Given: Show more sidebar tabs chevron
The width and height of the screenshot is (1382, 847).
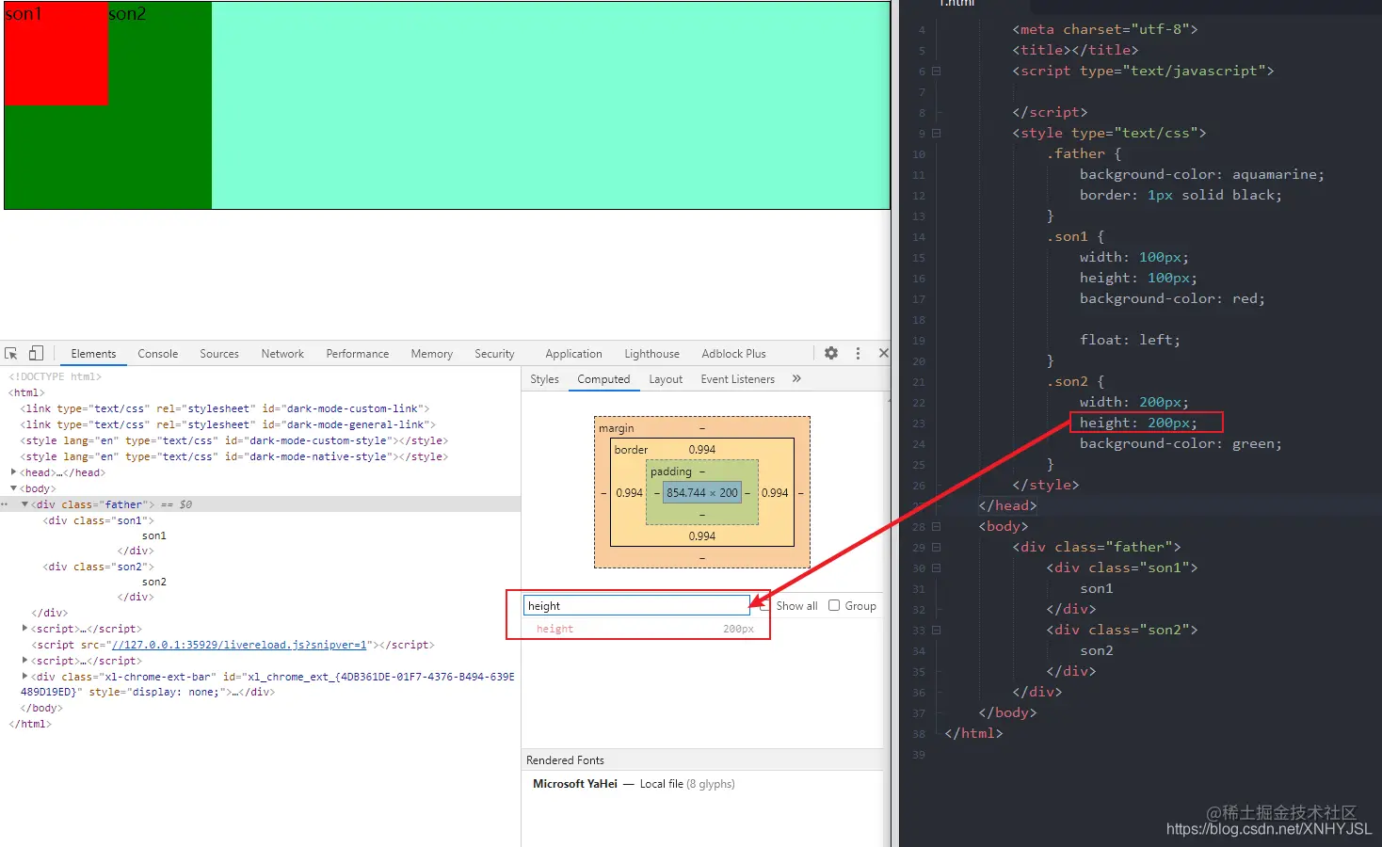Looking at the screenshot, I should click(x=796, y=378).
